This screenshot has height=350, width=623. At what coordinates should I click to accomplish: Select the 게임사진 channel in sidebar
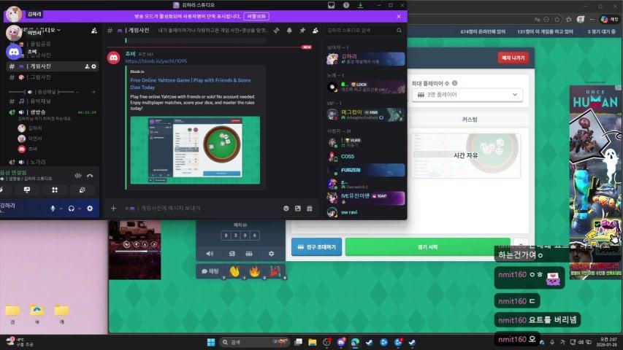coord(52,66)
